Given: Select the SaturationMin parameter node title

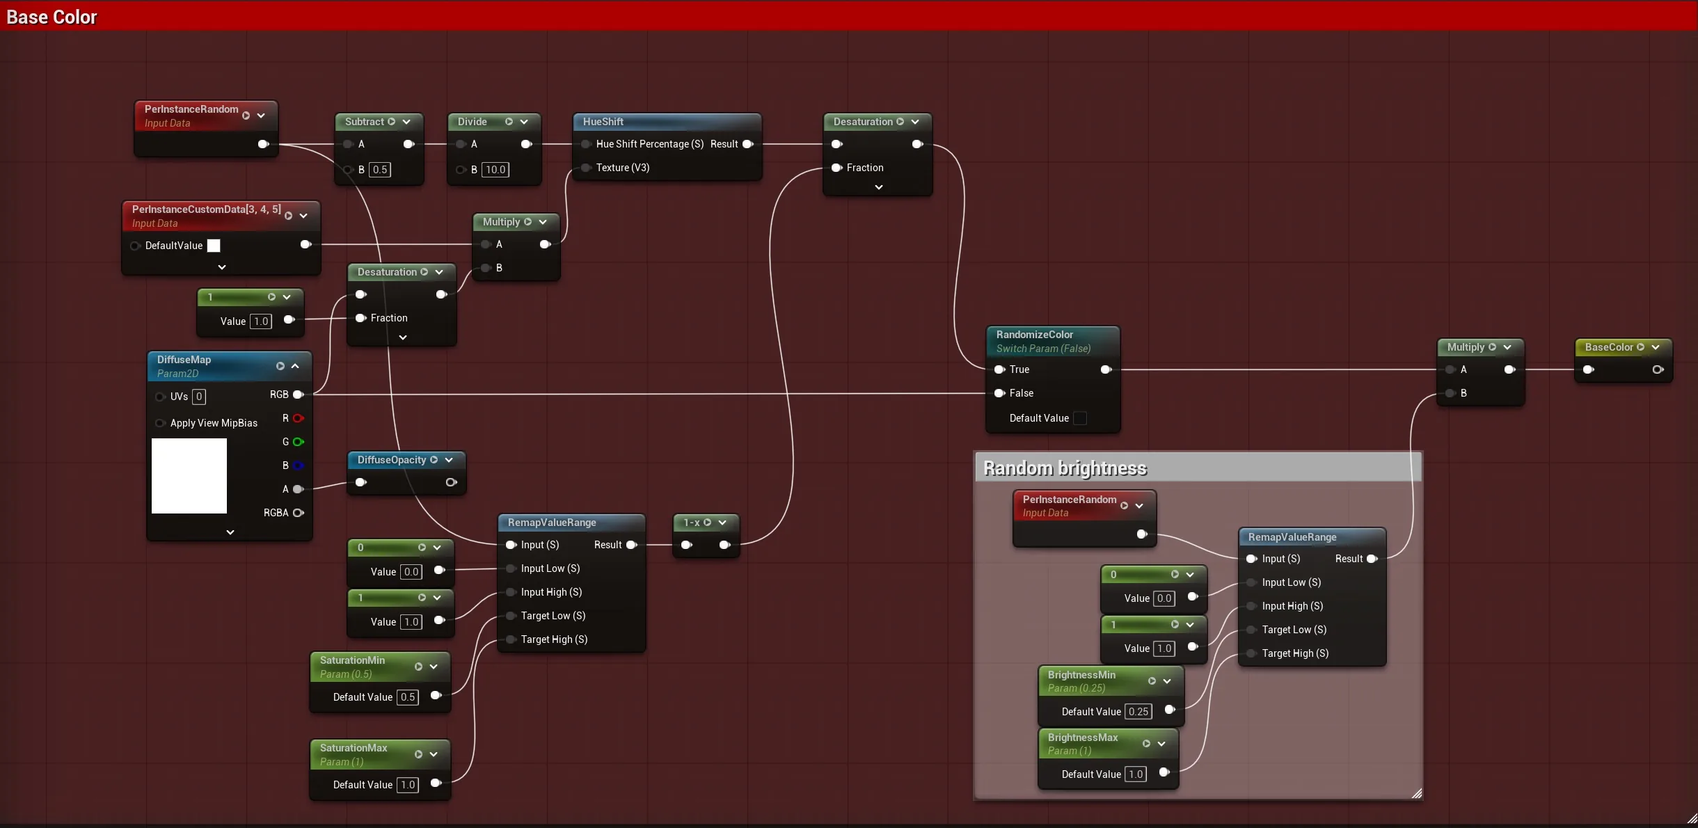Looking at the screenshot, I should coord(352,660).
